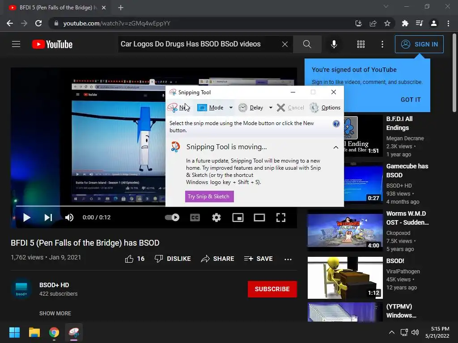The height and width of the screenshot is (343, 458).
Task: Subscribe to BSOD+ HD
Action: tap(272, 289)
